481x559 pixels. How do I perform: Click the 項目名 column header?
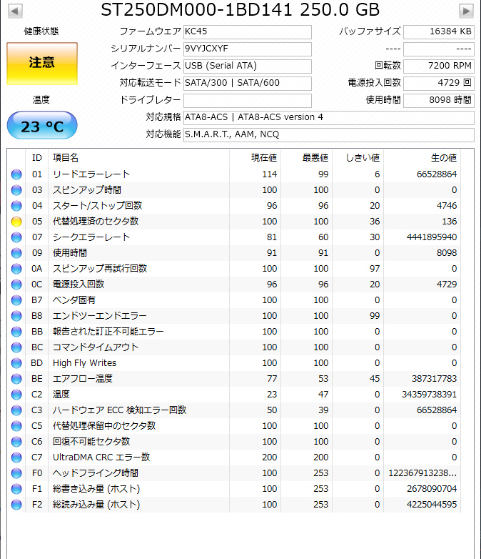(139, 158)
